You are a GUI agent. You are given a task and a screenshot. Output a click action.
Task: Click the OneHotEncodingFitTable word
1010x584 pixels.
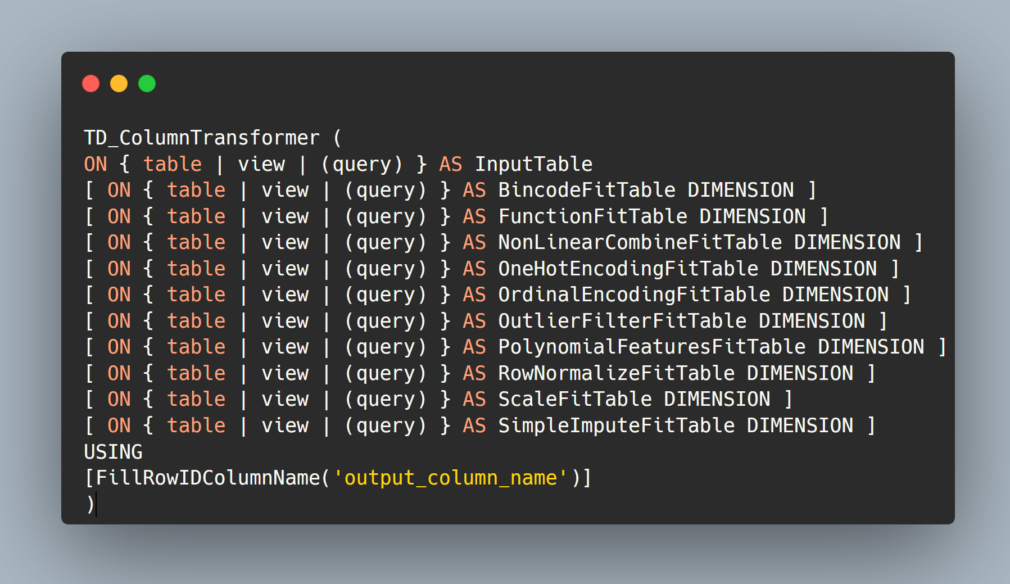628,269
